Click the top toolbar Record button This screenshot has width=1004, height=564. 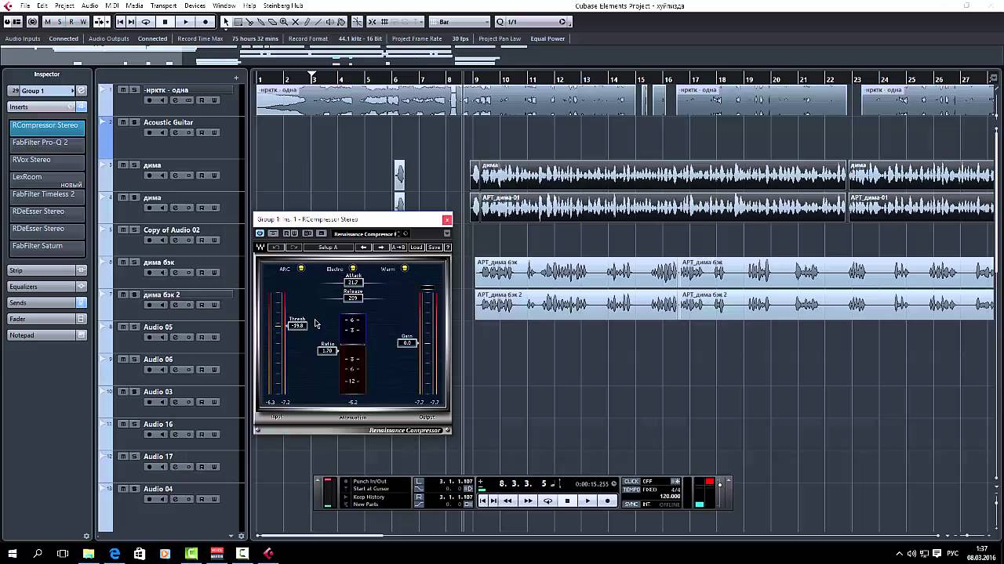click(206, 22)
